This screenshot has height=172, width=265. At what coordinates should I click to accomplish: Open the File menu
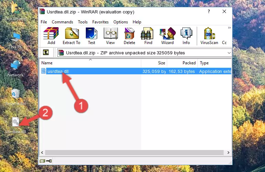tap(44, 22)
